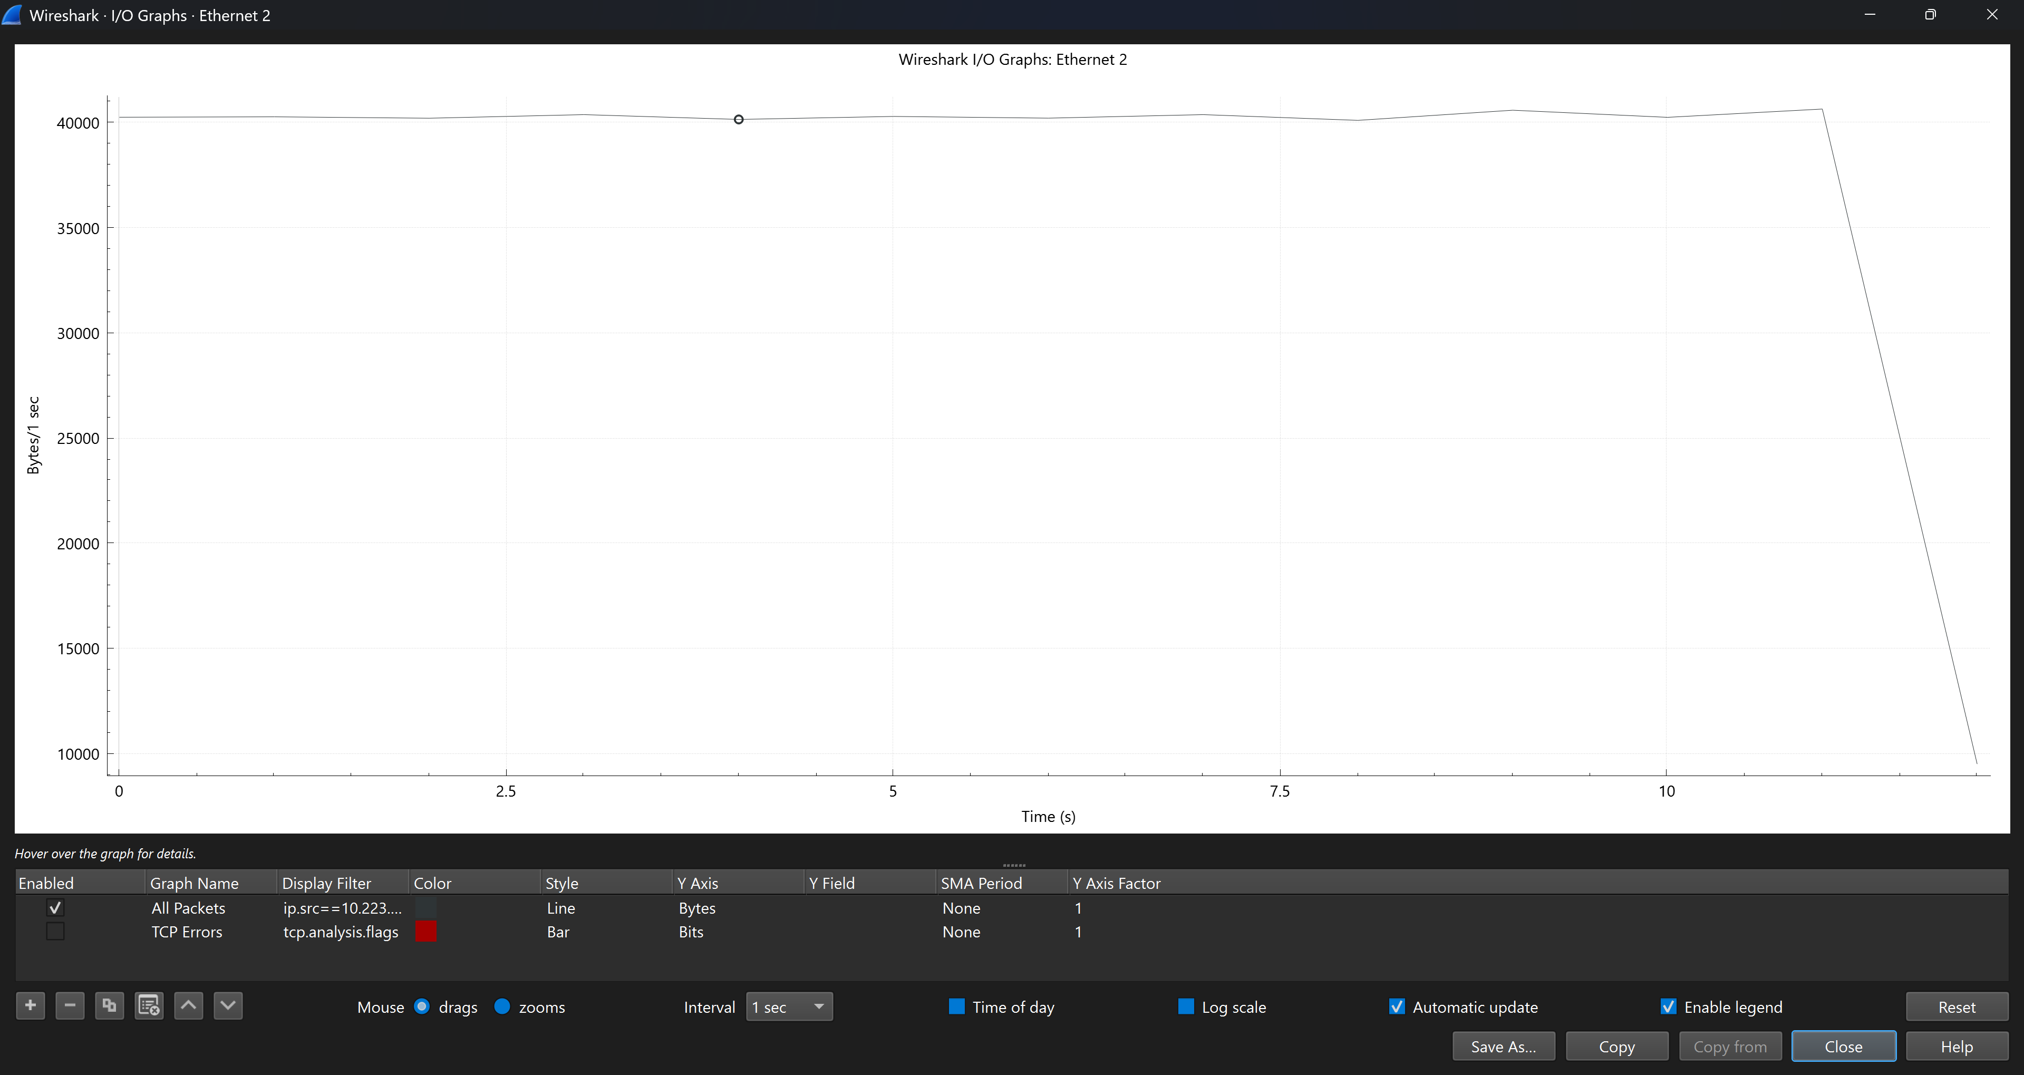Click the tcp.analysis.flags filter cell
Screen dimensions: 2024x1075
(341, 931)
